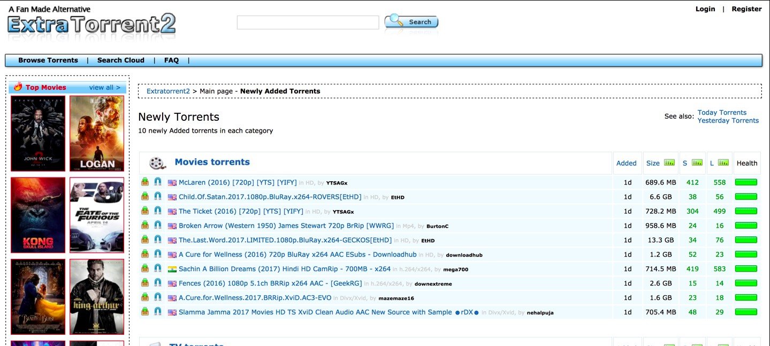The width and height of the screenshot is (770, 346).
Task: Open the Login link
Action: point(705,9)
